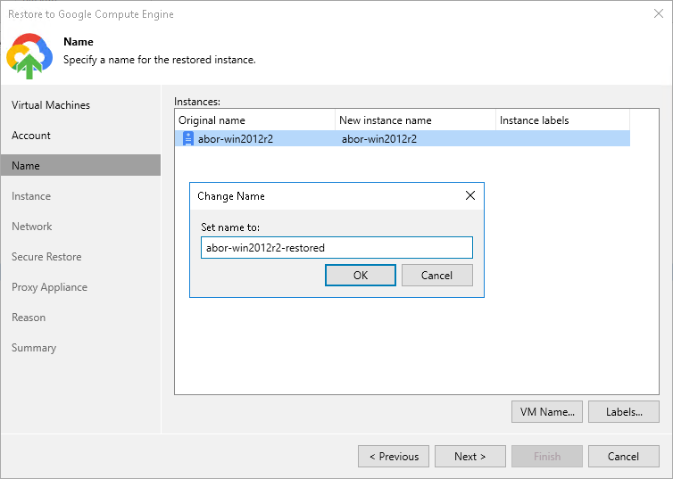Screen dimensions: 673x479
Task: Go back with the Previous button
Action: point(394,456)
